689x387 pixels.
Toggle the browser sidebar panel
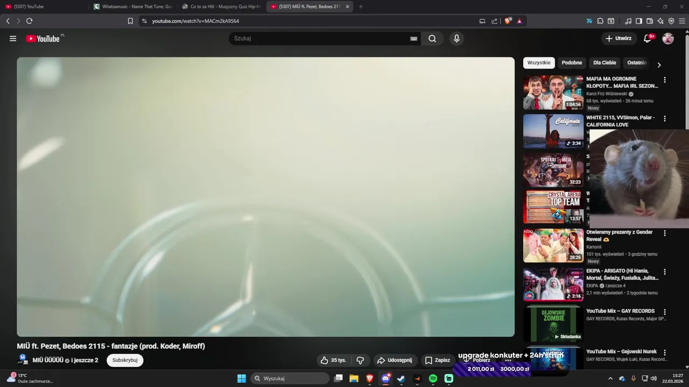(639, 21)
